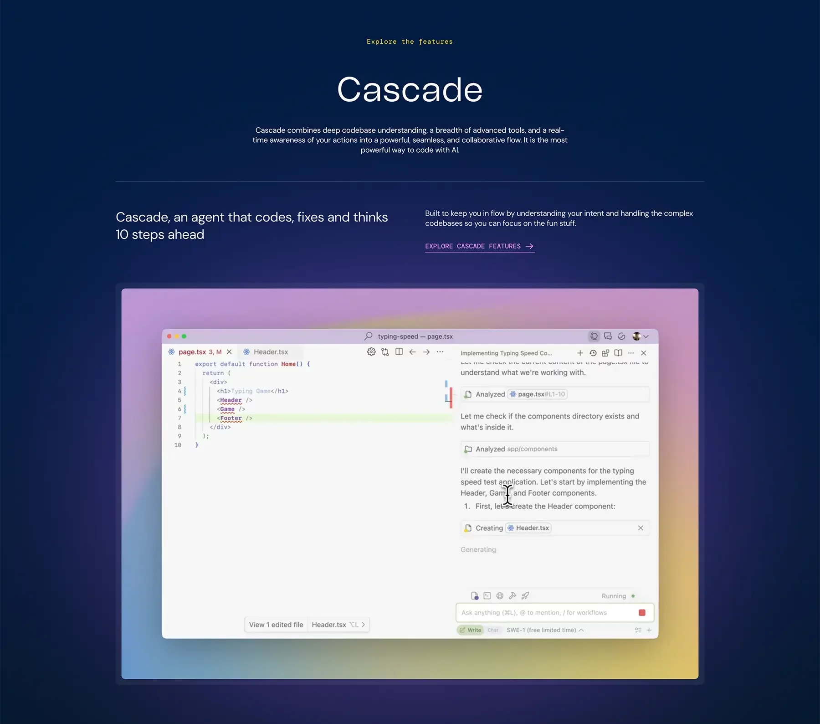Screen dimensions: 820x724
Task: Open the SWE-1 model selector dropdown
Action: tap(545, 630)
